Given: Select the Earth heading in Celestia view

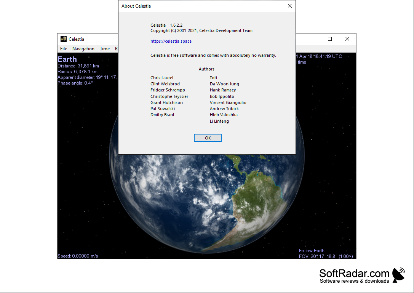Looking at the screenshot, I should [x=67, y=59].
